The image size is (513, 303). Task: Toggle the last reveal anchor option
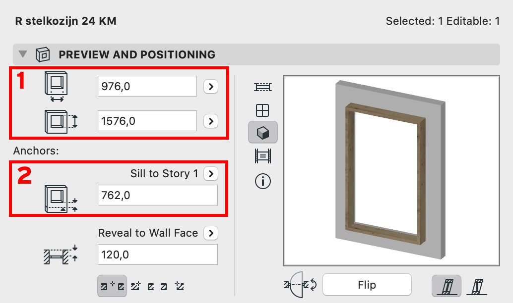pos(179,286)
